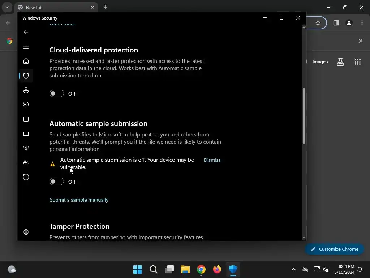
Task: Open the weather widget on taskbar
Action: tap(12, 269)
